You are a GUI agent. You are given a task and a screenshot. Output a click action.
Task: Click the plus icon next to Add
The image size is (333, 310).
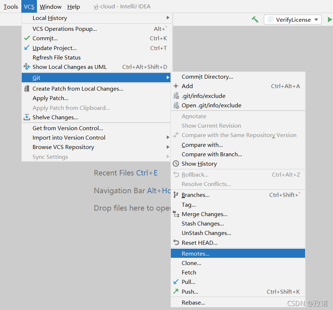176,86
